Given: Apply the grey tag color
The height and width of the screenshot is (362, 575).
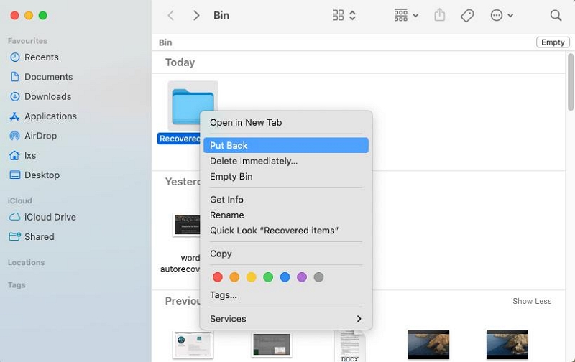Looking at the screenshot, I should [318, 277].
